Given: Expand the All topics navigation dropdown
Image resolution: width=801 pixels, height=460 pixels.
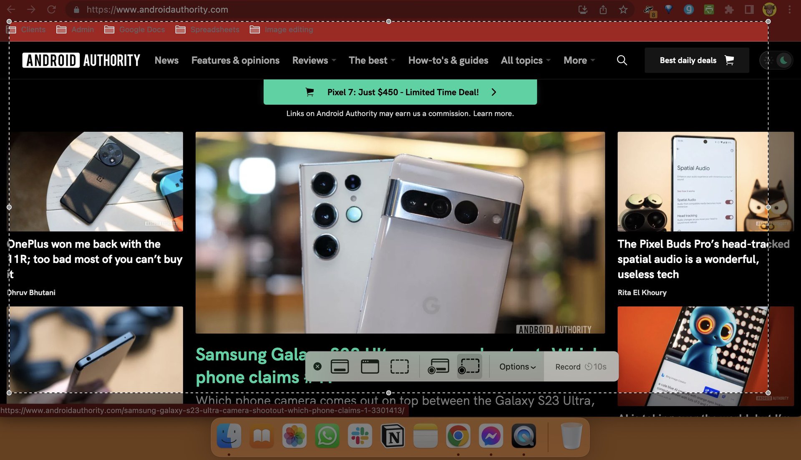Looking at the screenshot, I should tap(525, 59).
